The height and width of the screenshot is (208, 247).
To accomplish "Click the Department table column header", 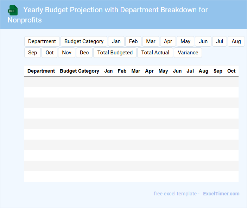I will point(41,71).
